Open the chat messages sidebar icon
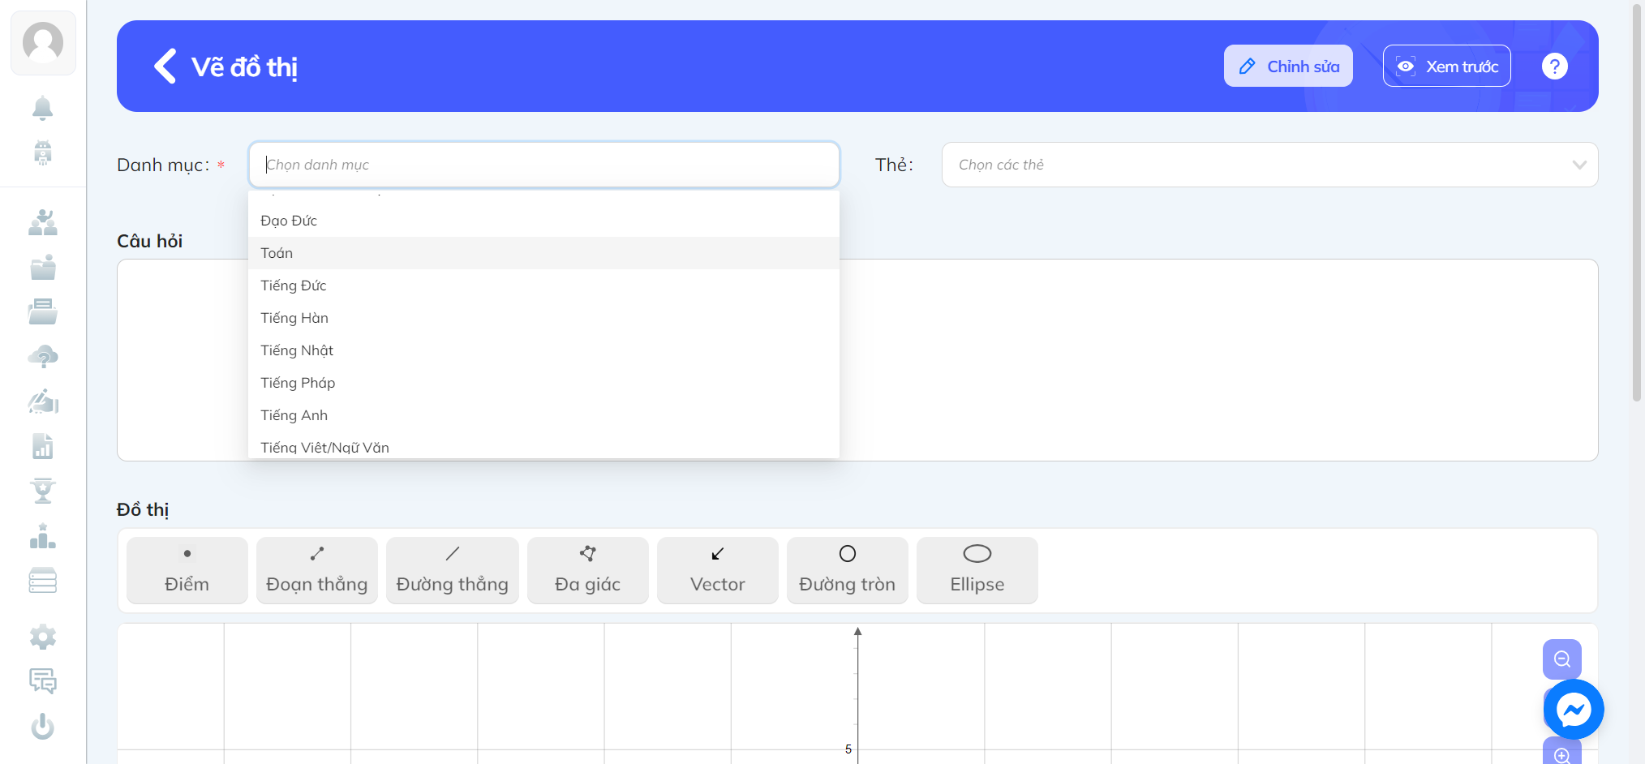Image resolution: width=1645 pixels, height=764 pixels. point(43,681)
